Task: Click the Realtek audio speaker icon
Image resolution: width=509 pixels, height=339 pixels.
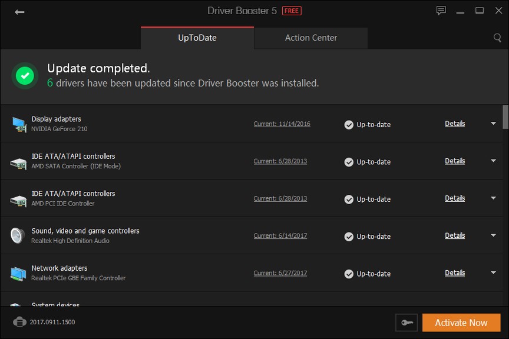Action: 18,235
